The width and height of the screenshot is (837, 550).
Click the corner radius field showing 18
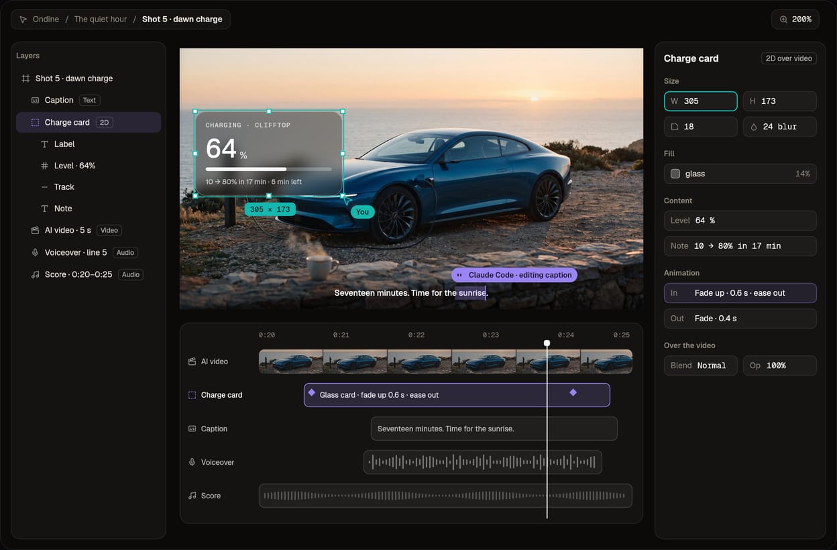point(700,127)
